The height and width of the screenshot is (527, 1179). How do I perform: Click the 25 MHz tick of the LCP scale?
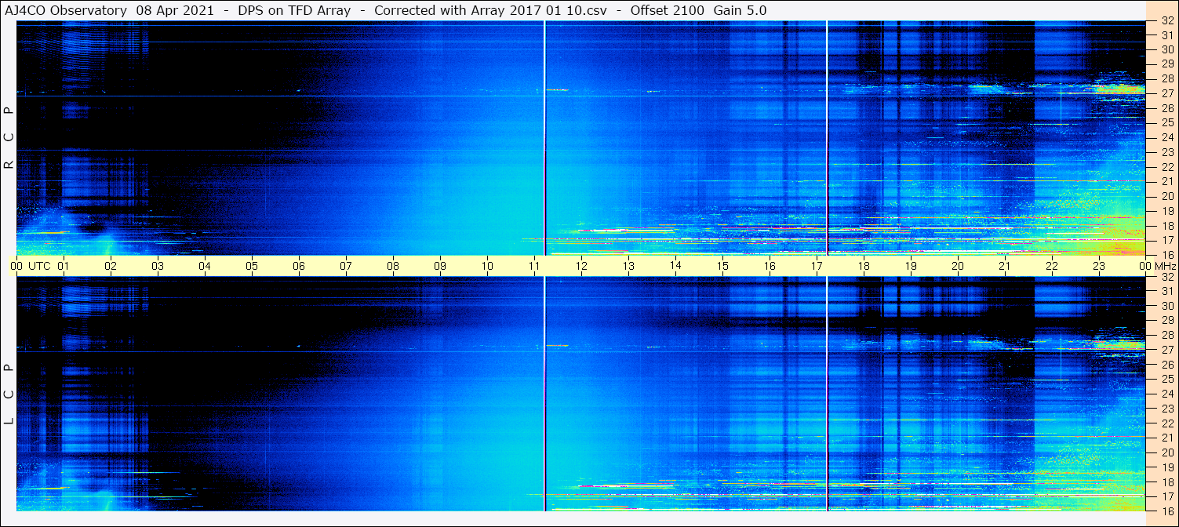pos(1166,380)
